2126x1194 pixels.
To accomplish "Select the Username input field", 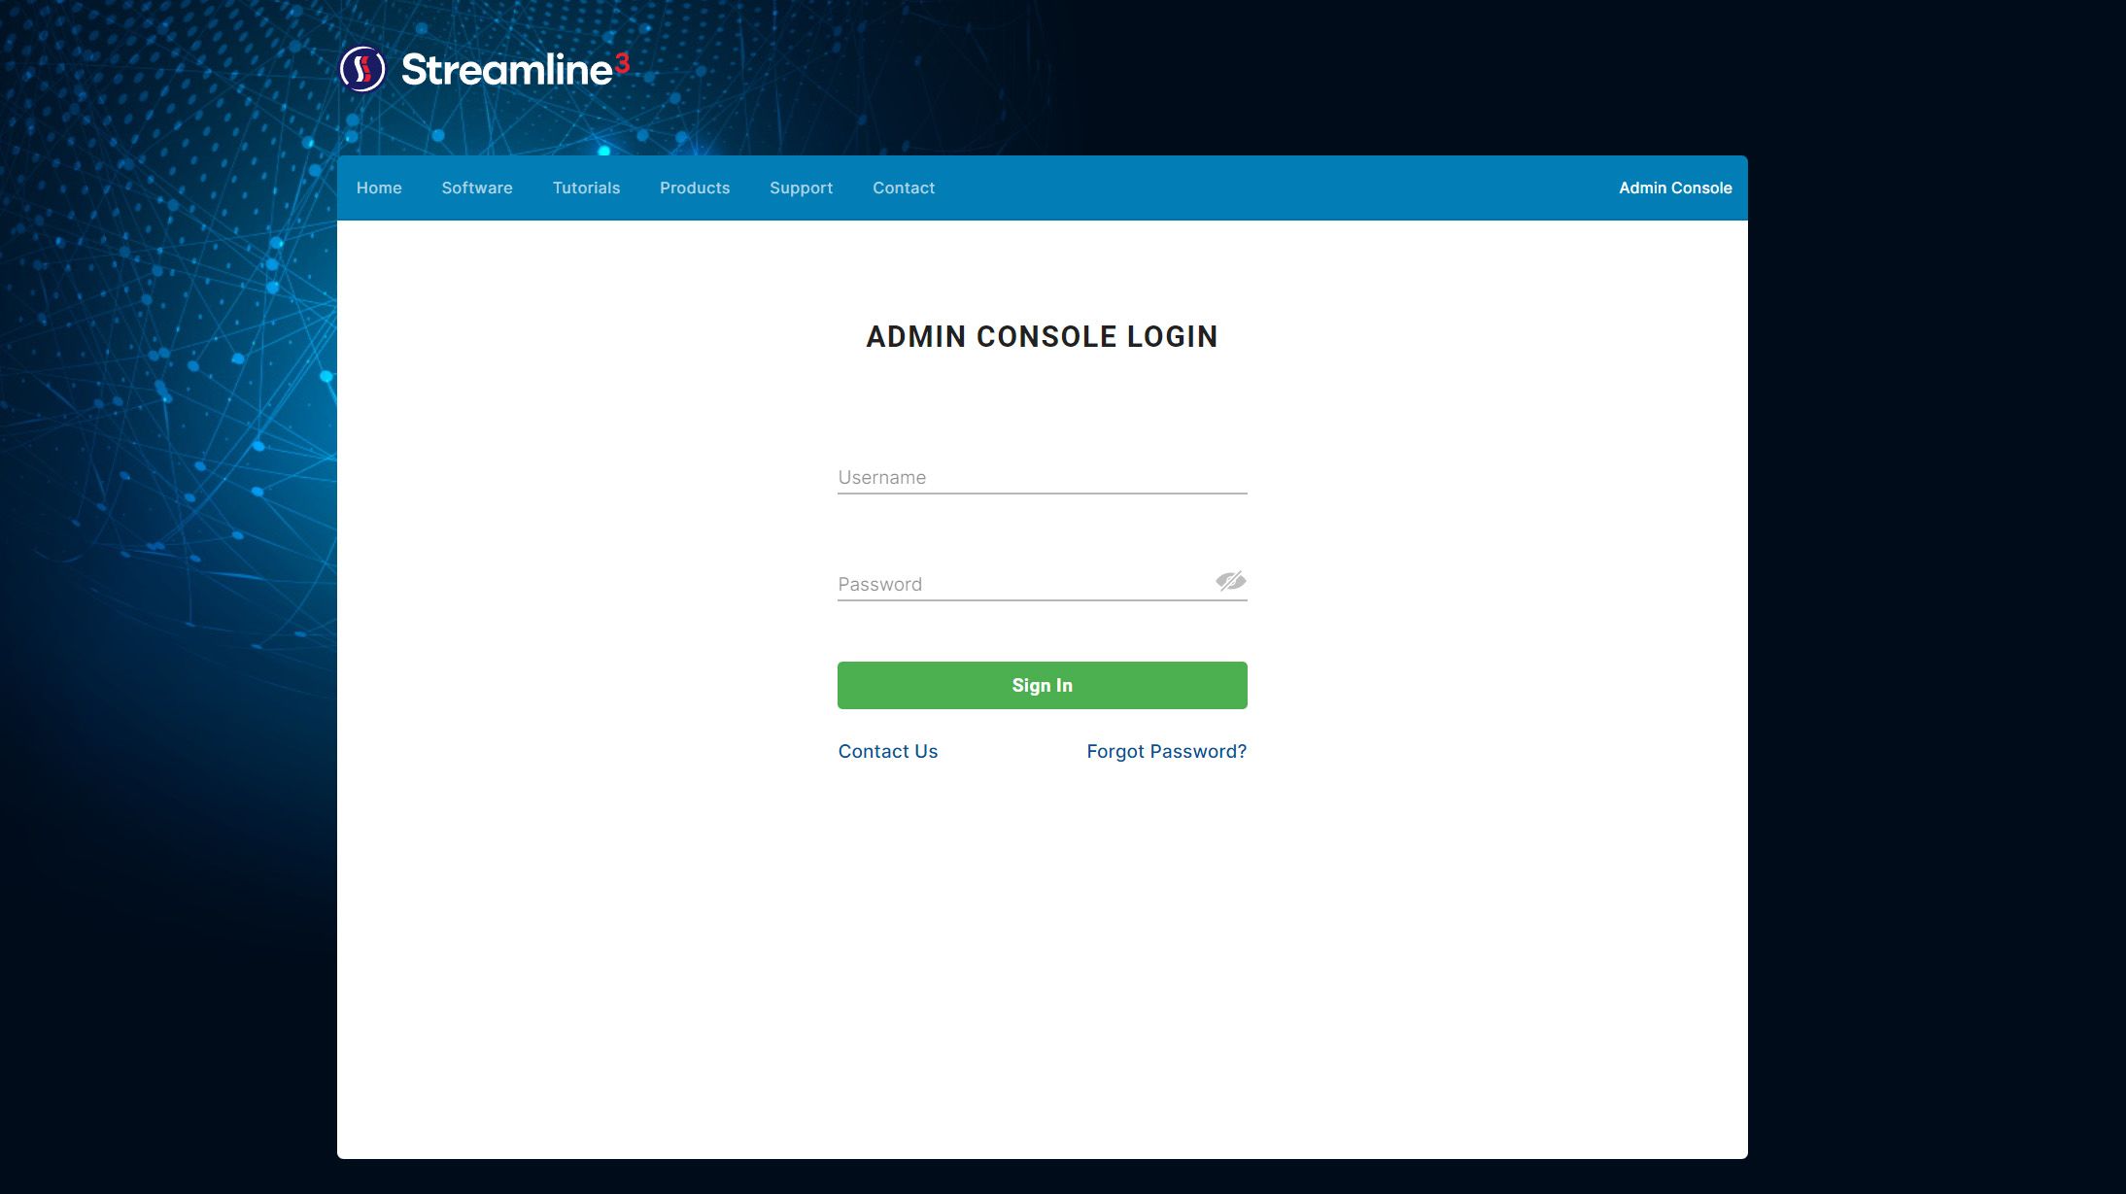I will (1041, 477).
